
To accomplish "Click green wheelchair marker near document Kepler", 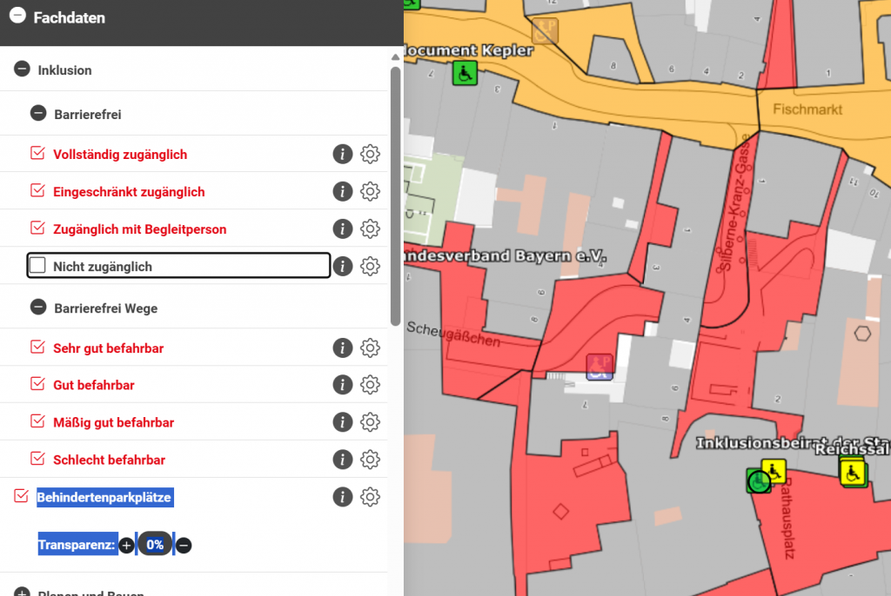I will pyautogui.click(x=465, y=74).
